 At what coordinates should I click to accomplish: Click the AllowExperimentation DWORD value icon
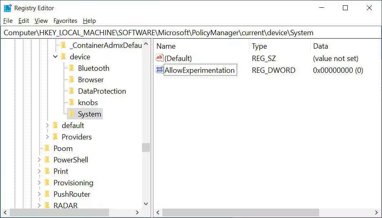(x=159, y=70)
